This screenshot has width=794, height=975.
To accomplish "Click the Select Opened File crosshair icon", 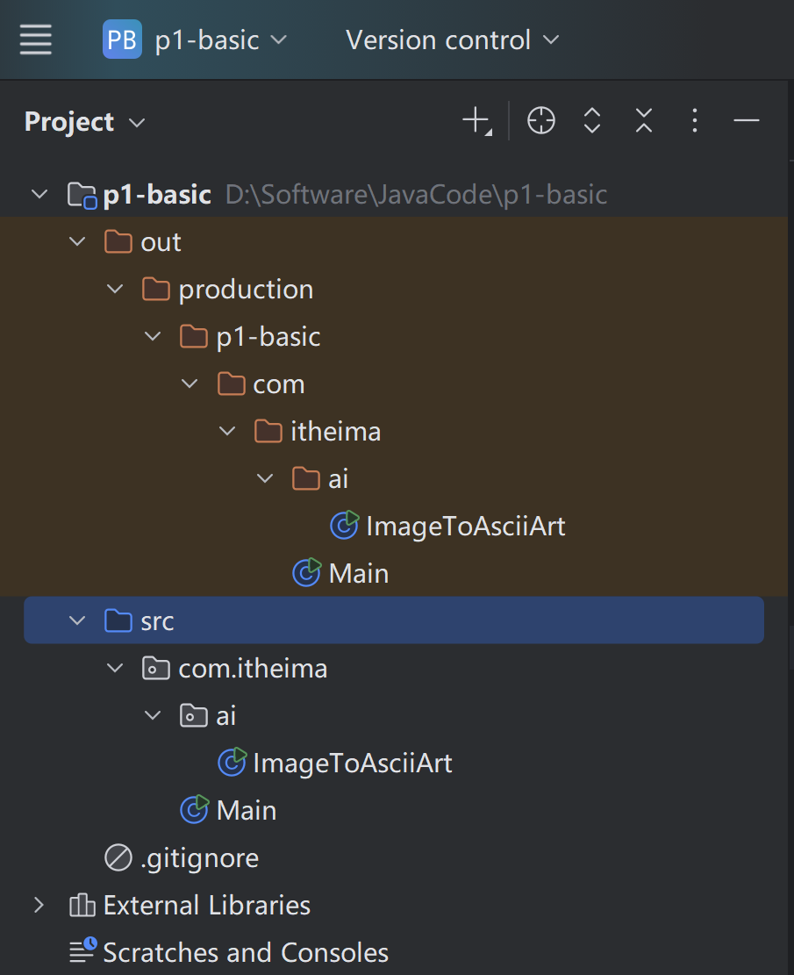I will 541,121.
